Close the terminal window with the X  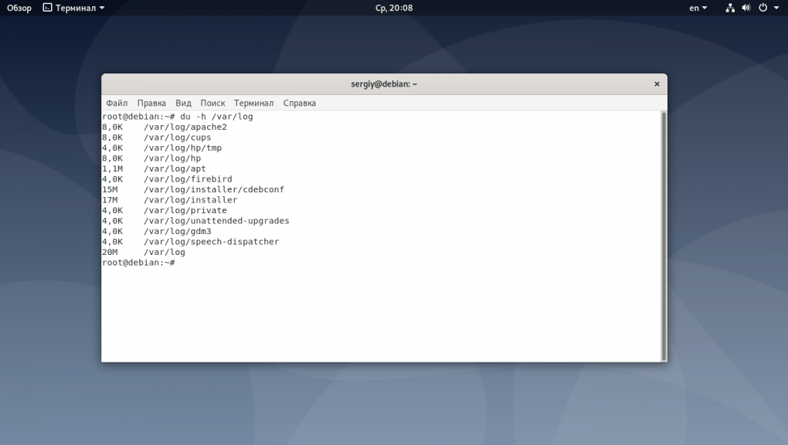click(657, 84)
